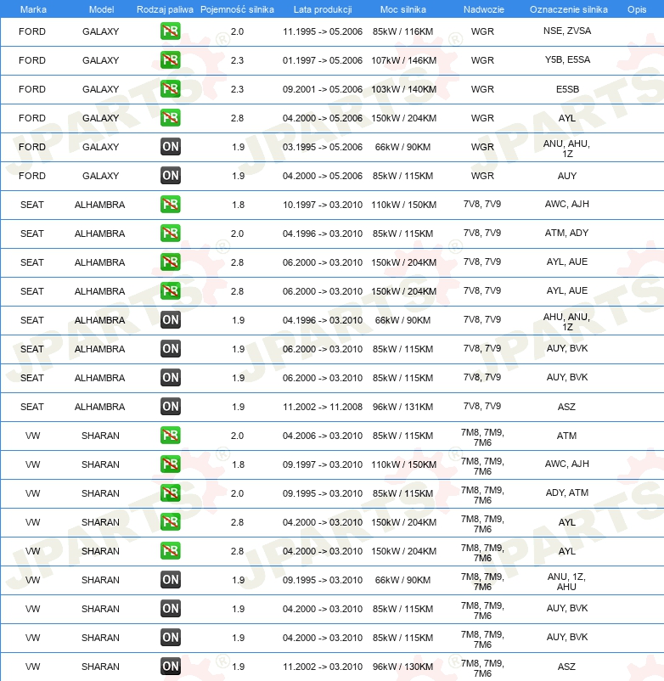Select engine code cell ANU, 1Z, AHU

pos(566,582)
